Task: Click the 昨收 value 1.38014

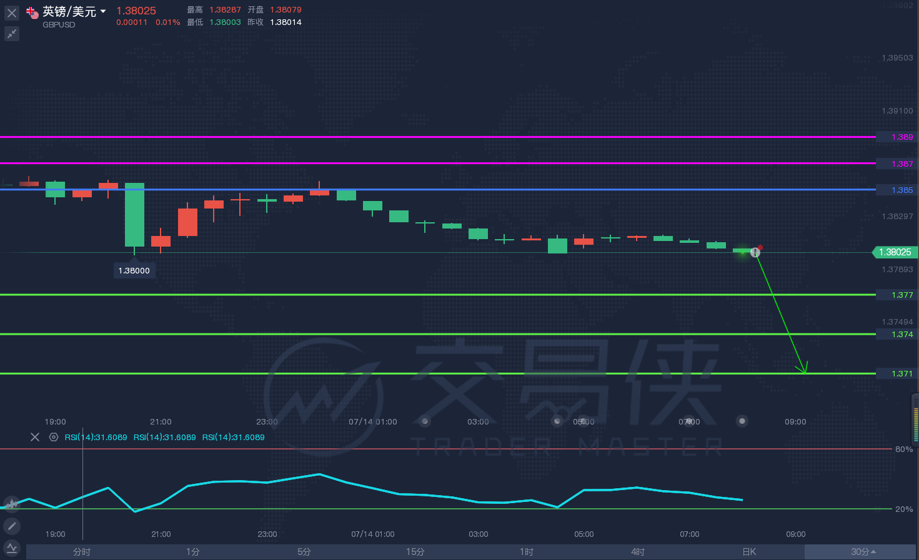Action: point(286,22)
